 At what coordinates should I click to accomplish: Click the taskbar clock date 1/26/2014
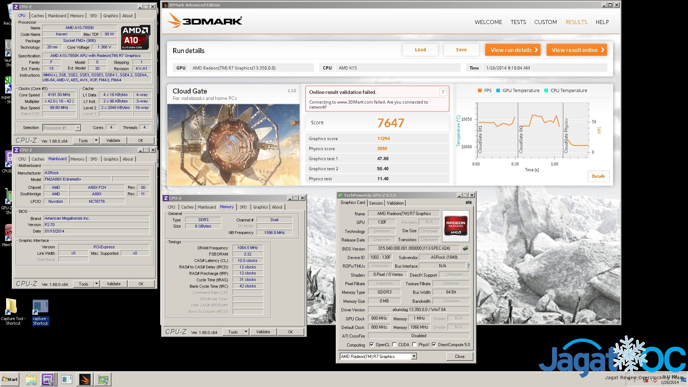coord(670,382)
